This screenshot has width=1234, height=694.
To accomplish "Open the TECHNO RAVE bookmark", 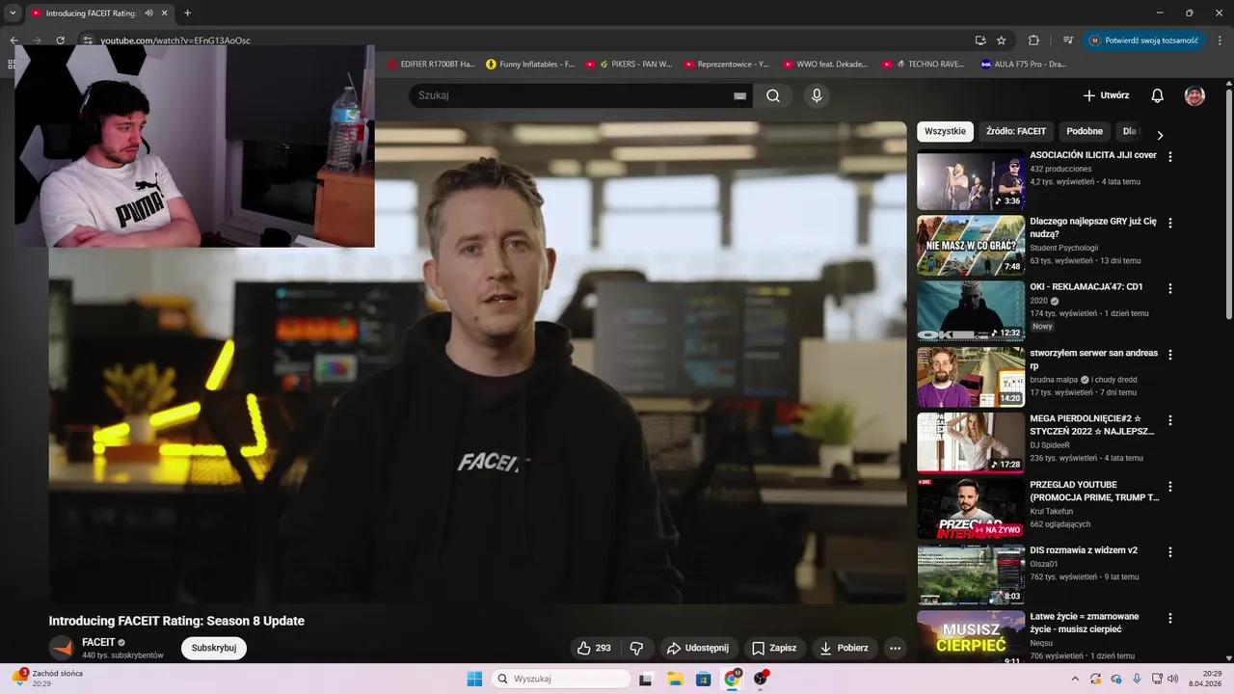I will (x=924, y=65).
